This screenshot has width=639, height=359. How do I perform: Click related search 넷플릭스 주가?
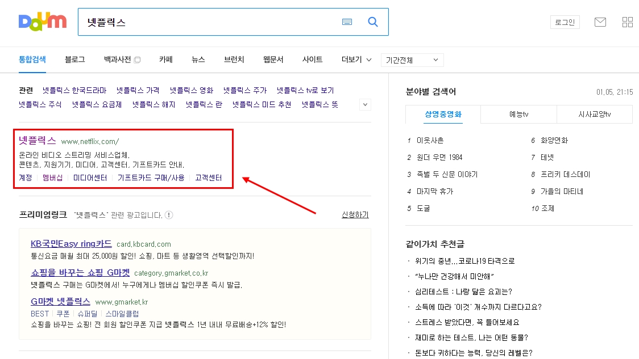click(245, 90)
